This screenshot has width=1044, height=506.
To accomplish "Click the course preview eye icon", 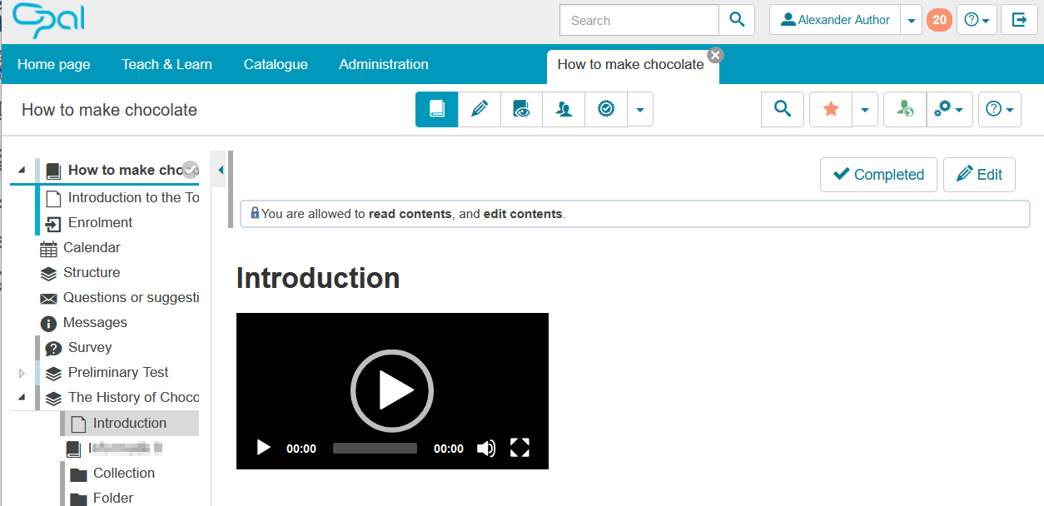I will point(521,109).
